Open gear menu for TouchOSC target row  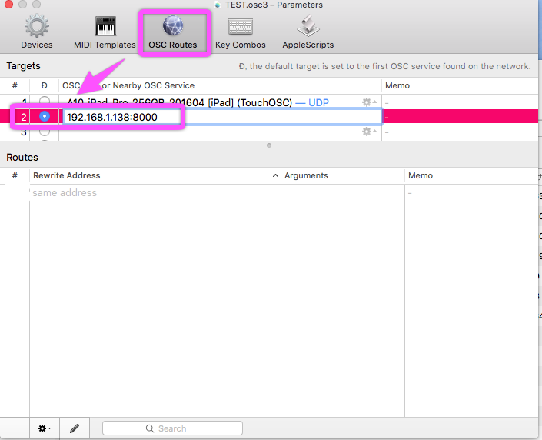(x=368, y=102)
